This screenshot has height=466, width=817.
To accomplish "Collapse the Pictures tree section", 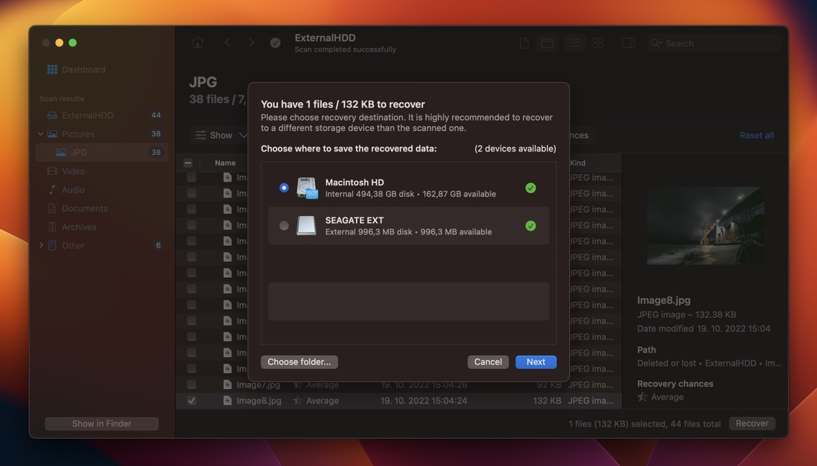I will tap(41, 134).
